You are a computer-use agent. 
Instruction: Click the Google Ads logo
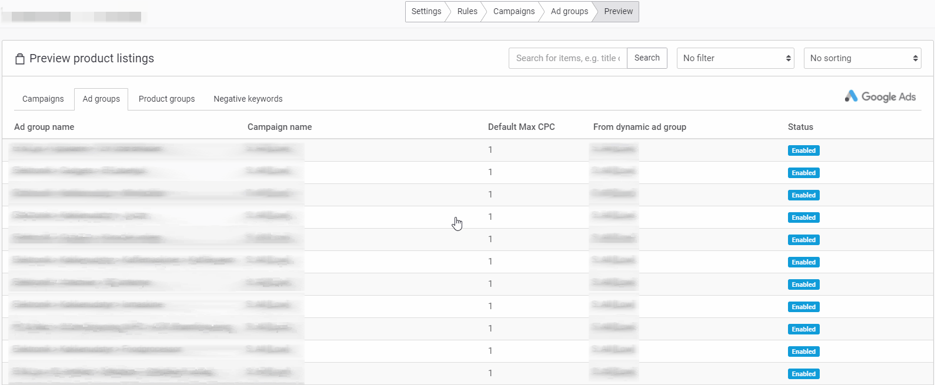click(x=880, y=96)
